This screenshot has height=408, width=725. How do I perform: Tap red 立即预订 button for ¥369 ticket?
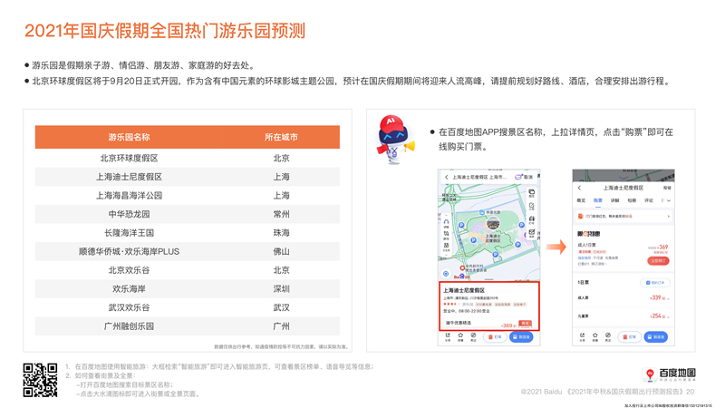[659, 261]
